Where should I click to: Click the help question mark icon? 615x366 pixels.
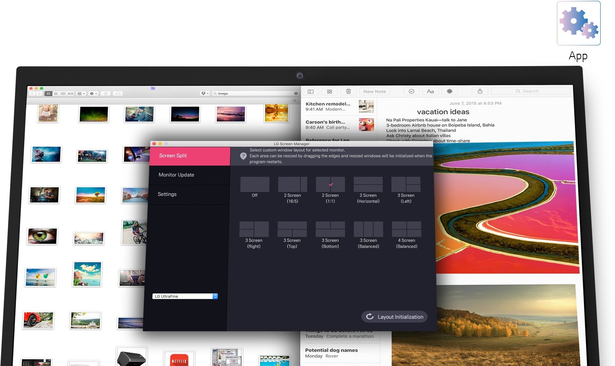click(243, 156)
